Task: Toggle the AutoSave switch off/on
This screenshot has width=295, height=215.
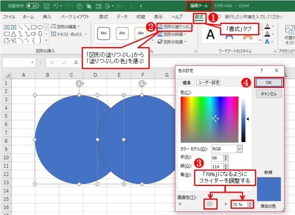Action: pos(33,6)
